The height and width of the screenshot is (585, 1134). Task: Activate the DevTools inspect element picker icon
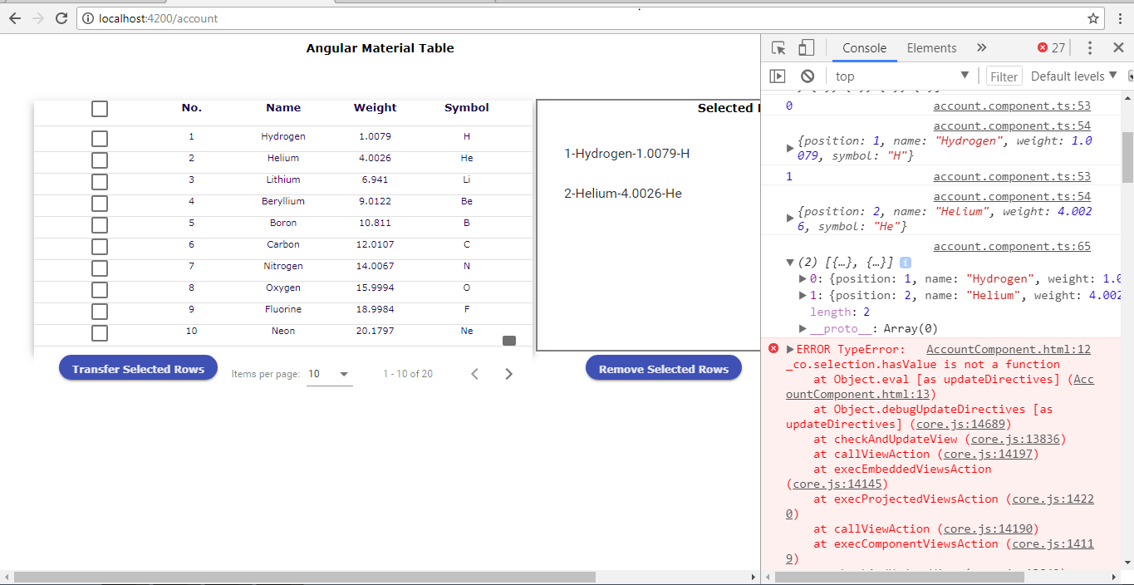point(778,48)
